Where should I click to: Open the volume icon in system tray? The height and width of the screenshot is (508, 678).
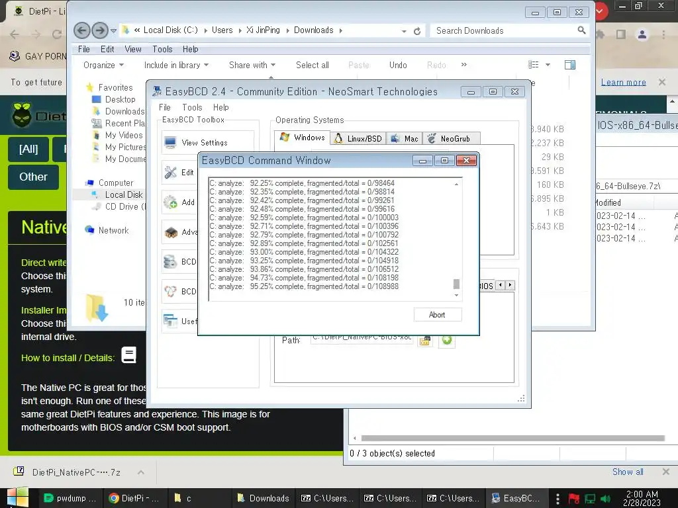605,499
